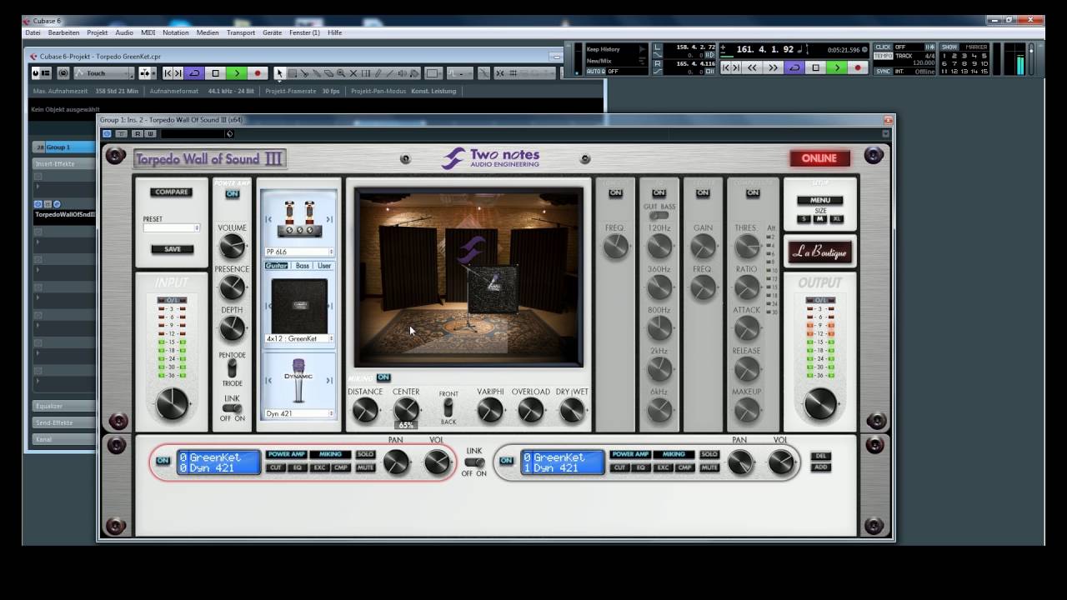Toggle the Guit/Bass EQ switch

[659, 216]
